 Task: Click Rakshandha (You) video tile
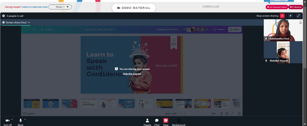point(283,30)
